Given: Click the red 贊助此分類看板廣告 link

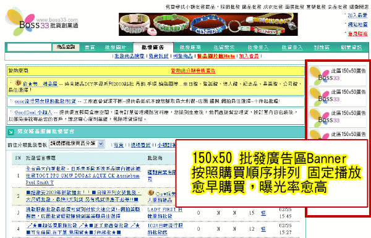Looking at the screenshot, I should [193, 70].
